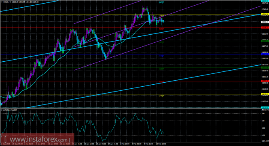The height and width of the screenshot is (146, 269).
Task: Click the CCI indicator name label
Action: coord(9,110)
